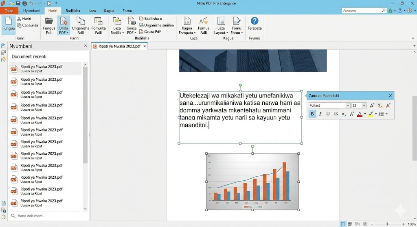Screen dimensions: 417x227
Task: Click superscript button in text tools
Action: [352, 114]
